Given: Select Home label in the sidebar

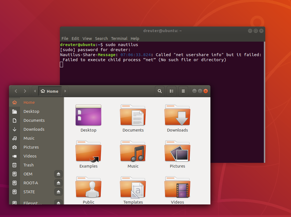Looking at the screenshot, I should tap(29, 102).
